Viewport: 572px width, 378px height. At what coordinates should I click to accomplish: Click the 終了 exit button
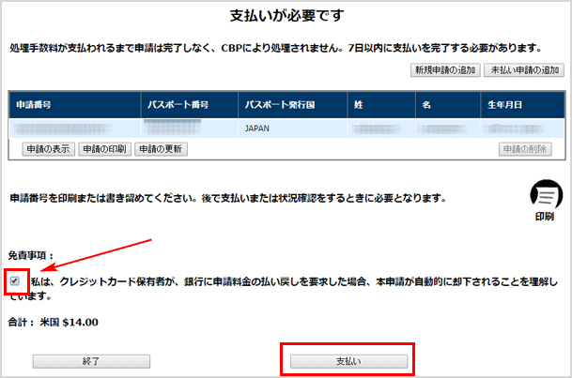click(x=91, y=361)
